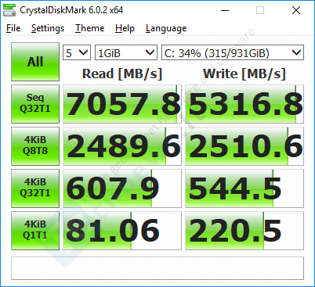Expand the 1GiB test size dropdown

[126, 52]
